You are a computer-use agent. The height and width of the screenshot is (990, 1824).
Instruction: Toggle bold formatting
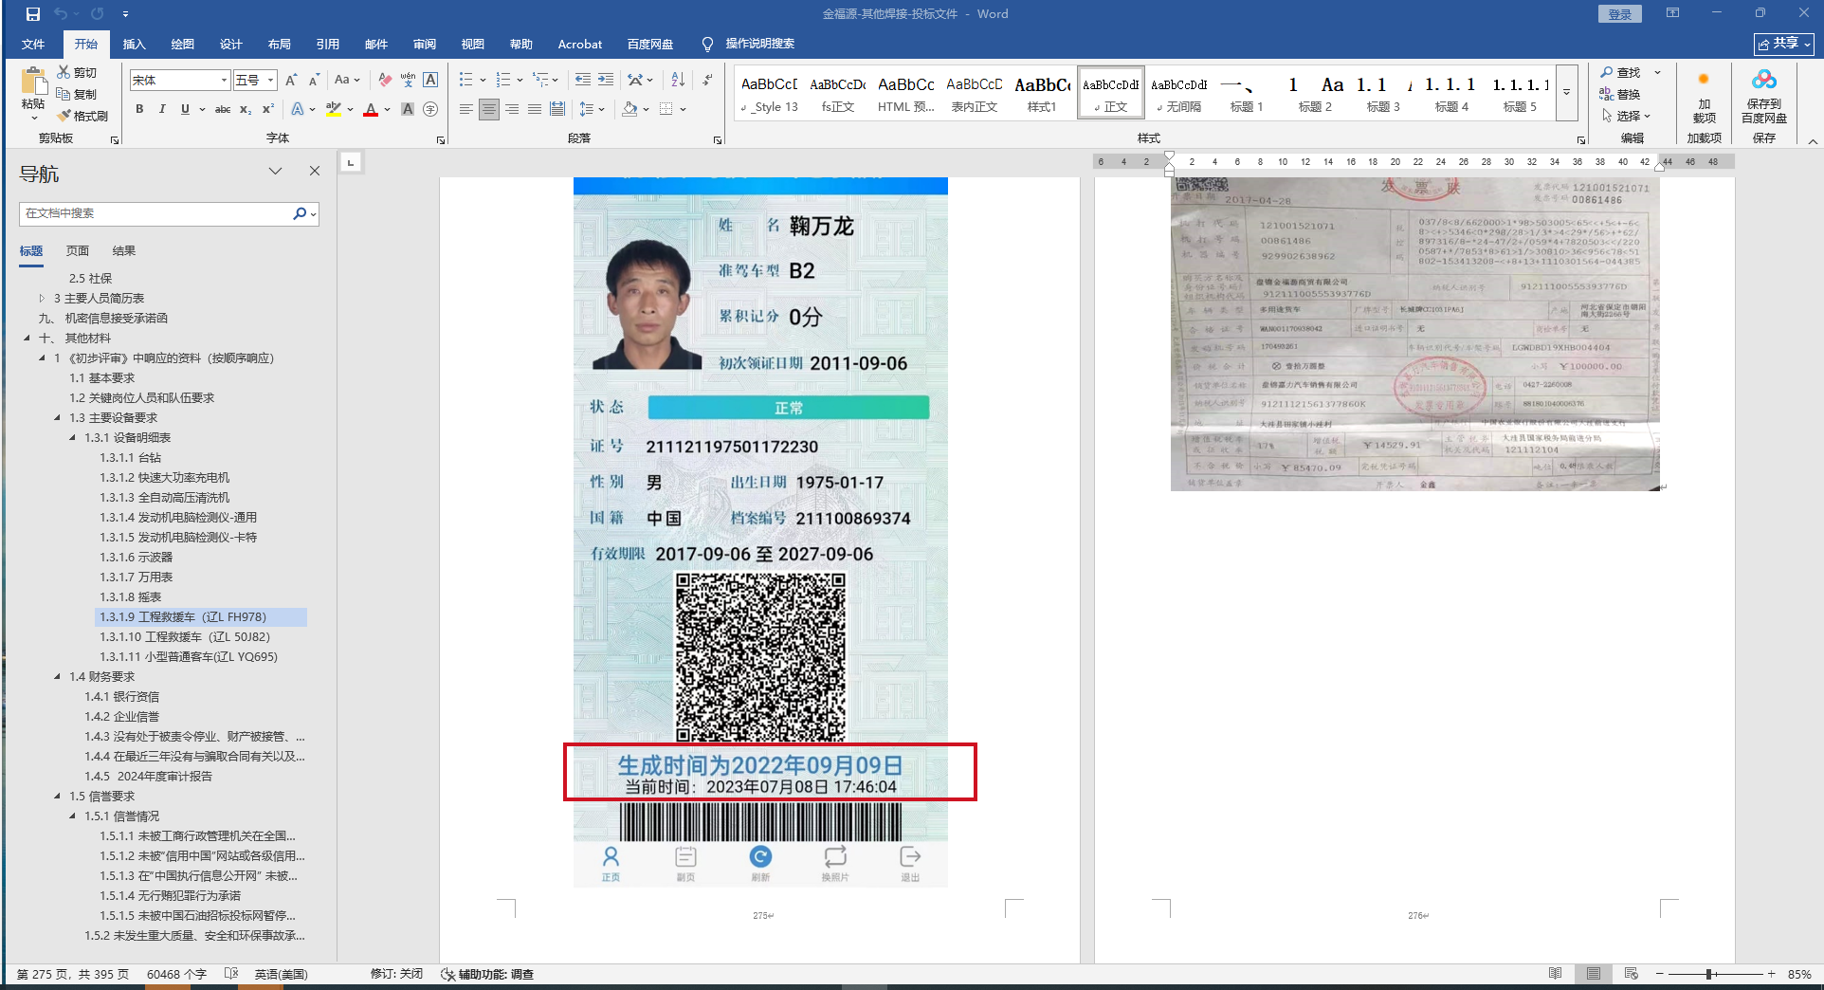pos(139,110)
